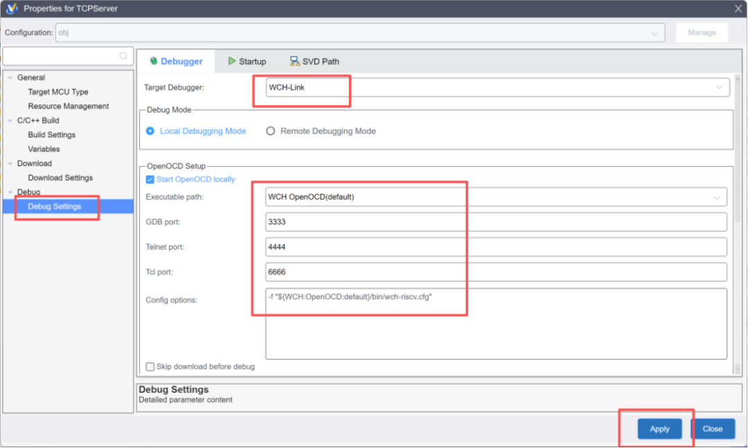This screenshot has width=748, height=448.
Task: Click the Close button
Action: [x=713, y=429]
